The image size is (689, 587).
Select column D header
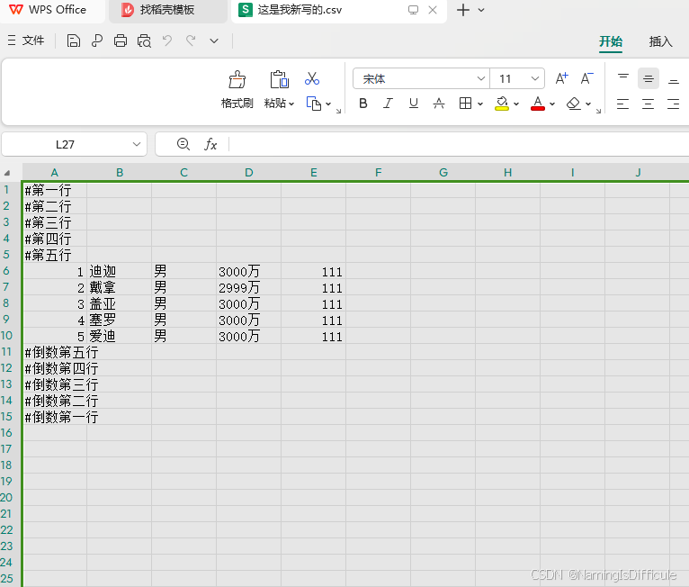(249, 172)
